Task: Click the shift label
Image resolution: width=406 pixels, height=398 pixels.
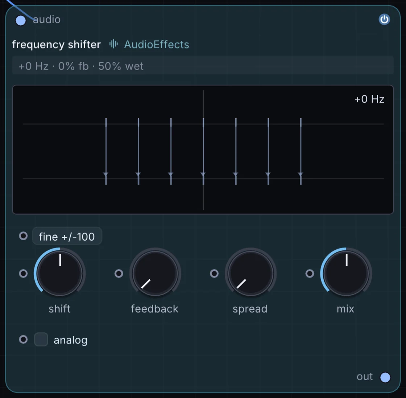Action: click(59, 309)
